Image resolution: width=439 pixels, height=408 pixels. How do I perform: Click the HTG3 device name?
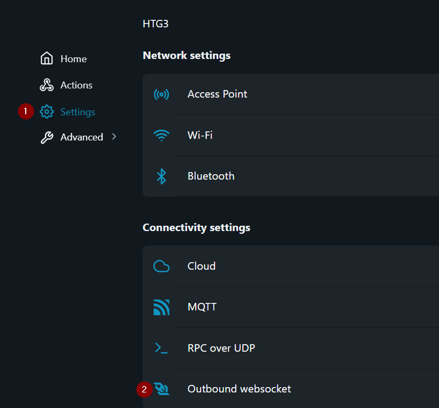pos(155,24)
